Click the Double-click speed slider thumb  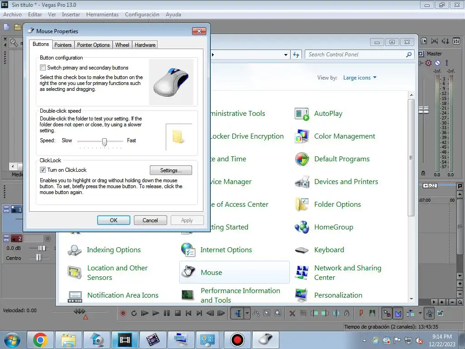coord(104,142)
